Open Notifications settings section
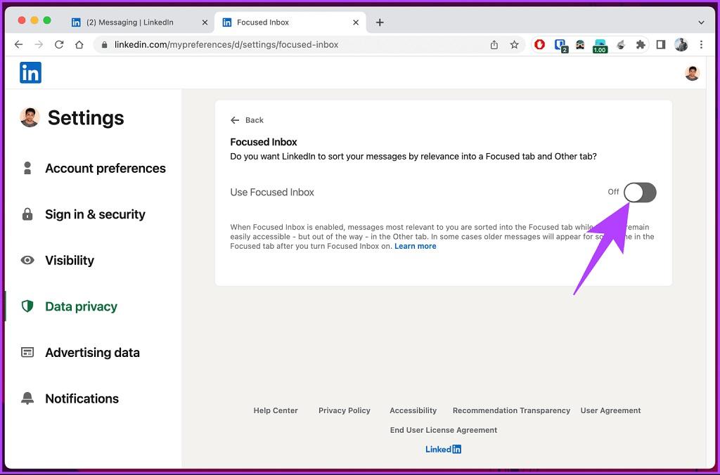The image size is (720, 475). [82, 398]
